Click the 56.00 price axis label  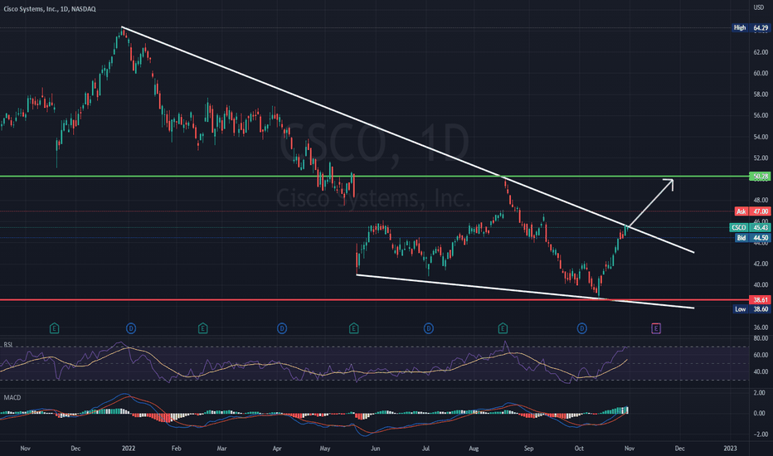coord(761,115)
